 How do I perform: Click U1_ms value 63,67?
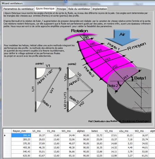tap(38, 156)
